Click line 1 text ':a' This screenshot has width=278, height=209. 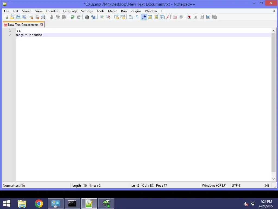[18, 30]
